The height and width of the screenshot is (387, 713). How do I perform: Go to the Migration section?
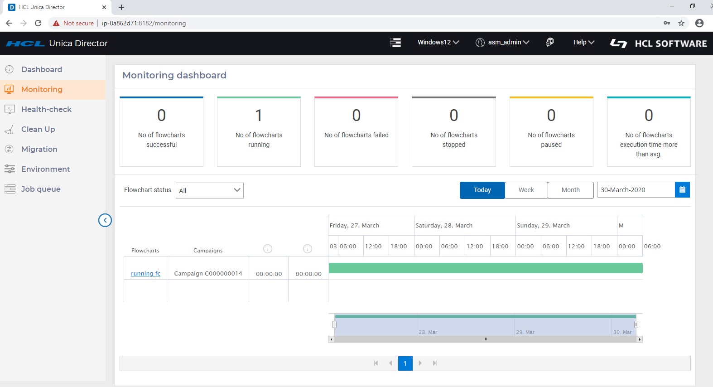[x=39, y=149]
